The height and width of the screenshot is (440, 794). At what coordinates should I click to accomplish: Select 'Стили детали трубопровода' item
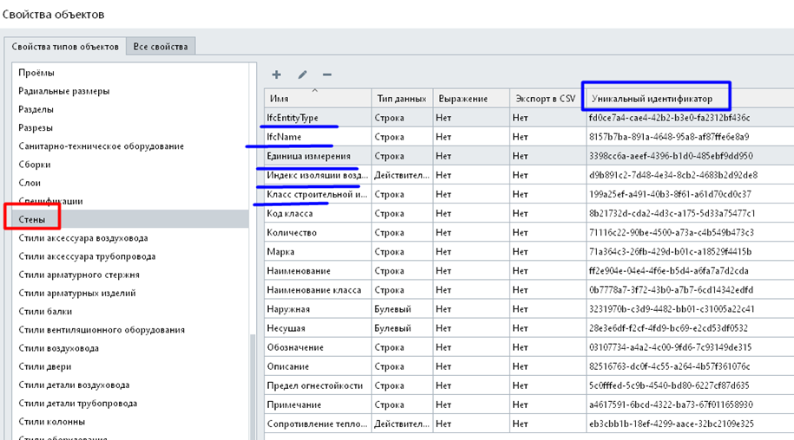click(130, 403)
